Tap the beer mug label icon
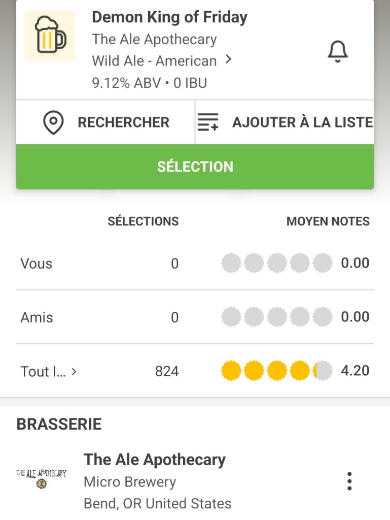Screen dimensions: 390x520 (x=50, y=36)
